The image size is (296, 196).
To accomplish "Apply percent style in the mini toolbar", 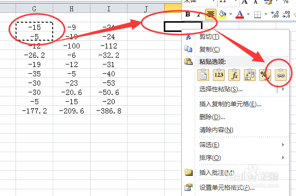I will [286, 2].
